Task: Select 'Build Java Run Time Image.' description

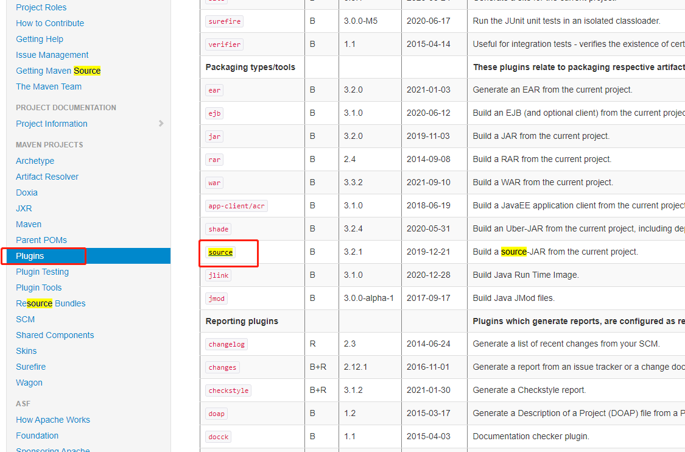Action: tap(525, 275)
